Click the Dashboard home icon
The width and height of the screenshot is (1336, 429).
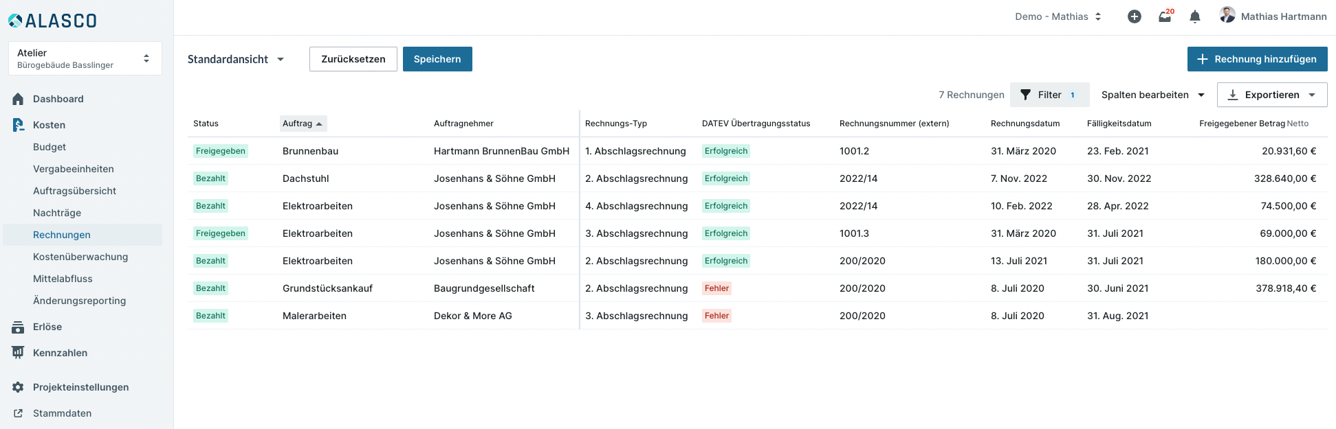(18, 99)
